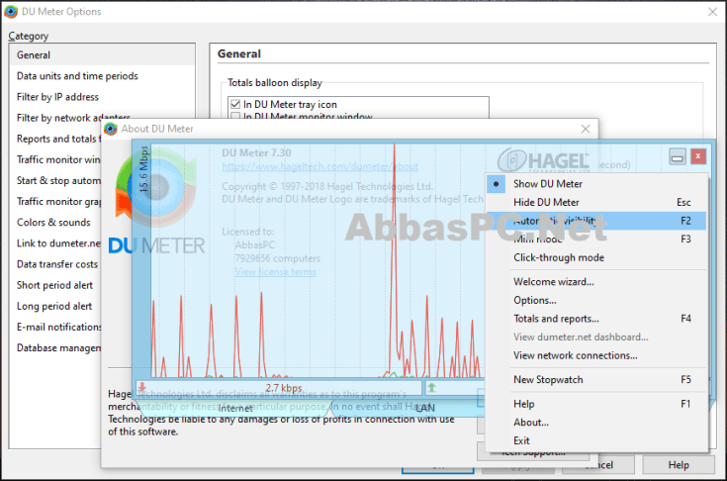This screenshot has height=481, width=727.
Task: Open Short period alert category
Action: (x=54, y=285)
